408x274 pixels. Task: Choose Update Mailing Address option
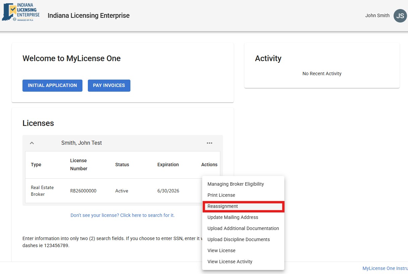[x=233, y=217]
